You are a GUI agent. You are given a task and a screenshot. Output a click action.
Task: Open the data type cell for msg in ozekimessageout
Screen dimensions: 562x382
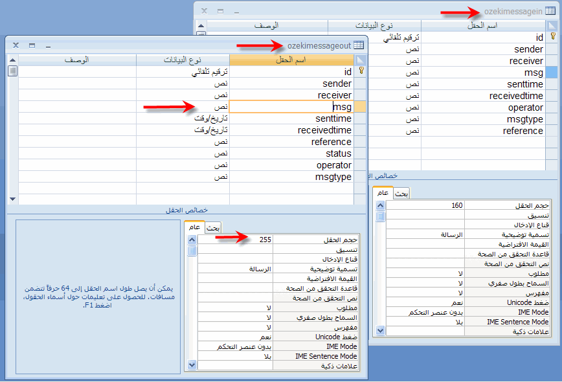[x=183, y=107]
